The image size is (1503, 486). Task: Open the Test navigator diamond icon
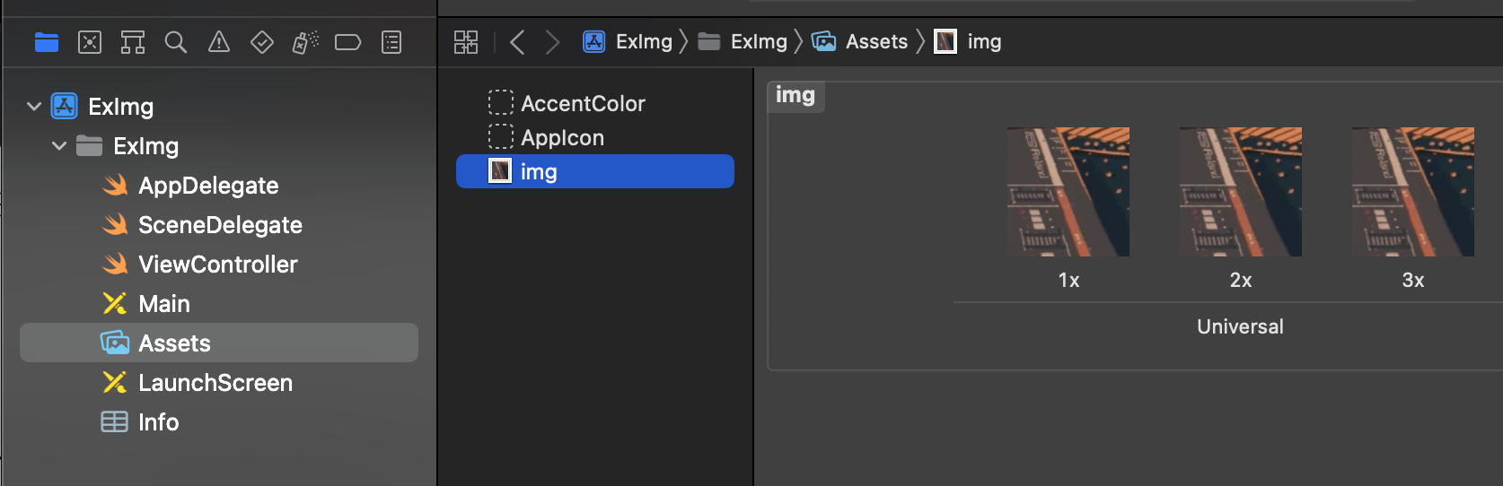[x=262, y=42]
